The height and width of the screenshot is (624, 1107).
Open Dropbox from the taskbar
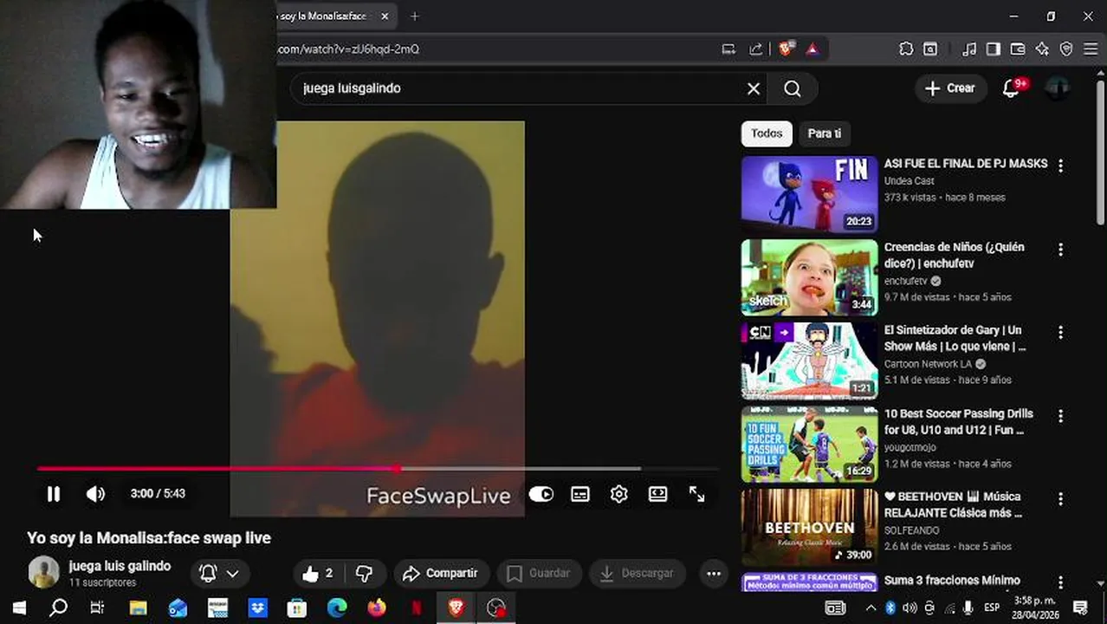click(258, 608)
